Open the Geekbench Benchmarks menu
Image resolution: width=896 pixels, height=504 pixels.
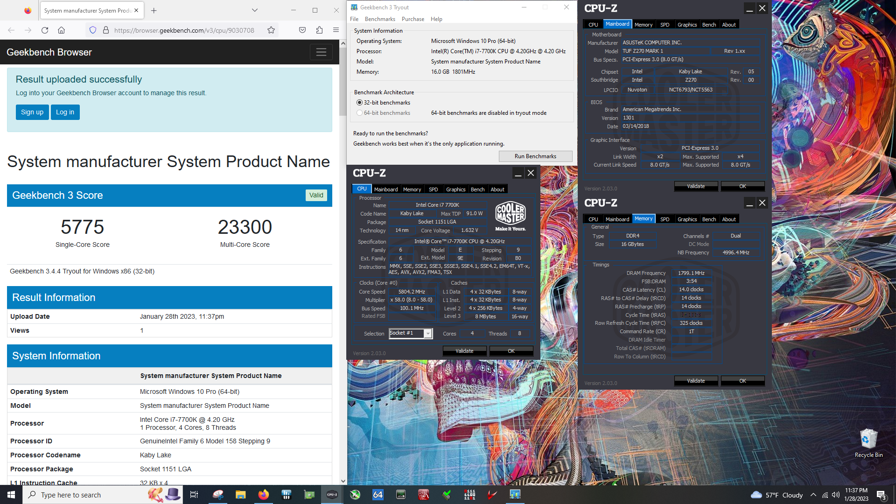380,19
